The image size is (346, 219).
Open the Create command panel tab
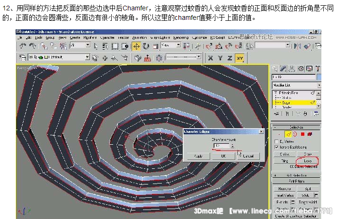pos(275,69)
